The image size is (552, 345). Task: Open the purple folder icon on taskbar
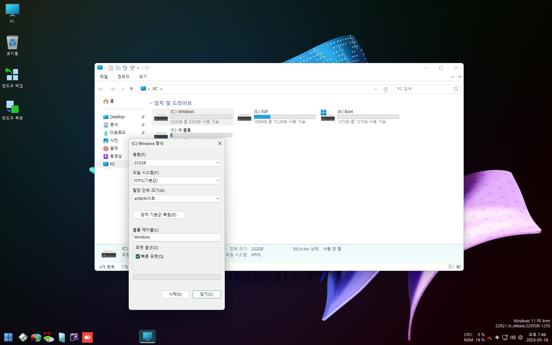[75, 337]
